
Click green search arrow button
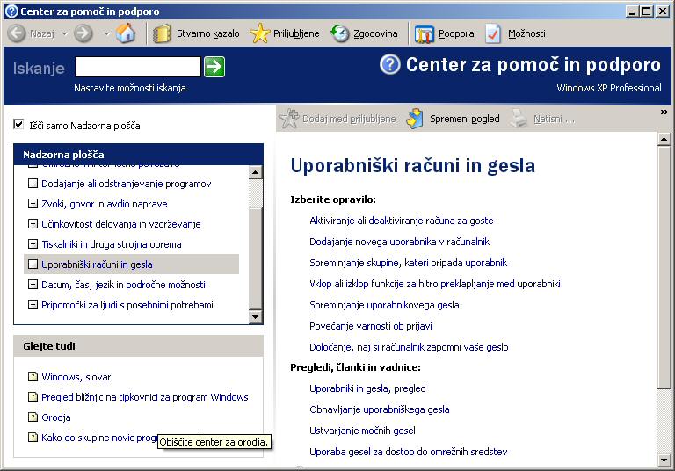tap(214, 67)
